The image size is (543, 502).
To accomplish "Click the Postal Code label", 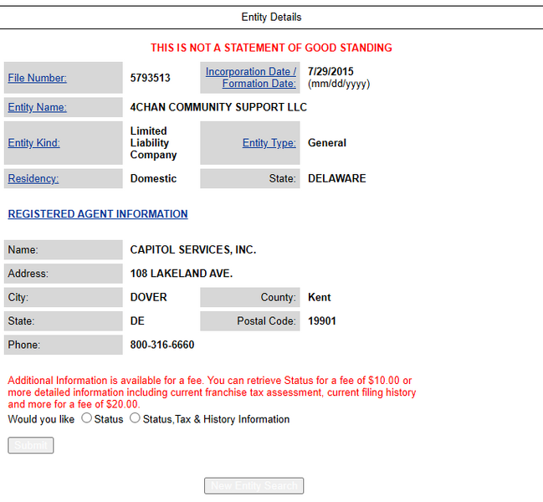I will tap(266, 321).
